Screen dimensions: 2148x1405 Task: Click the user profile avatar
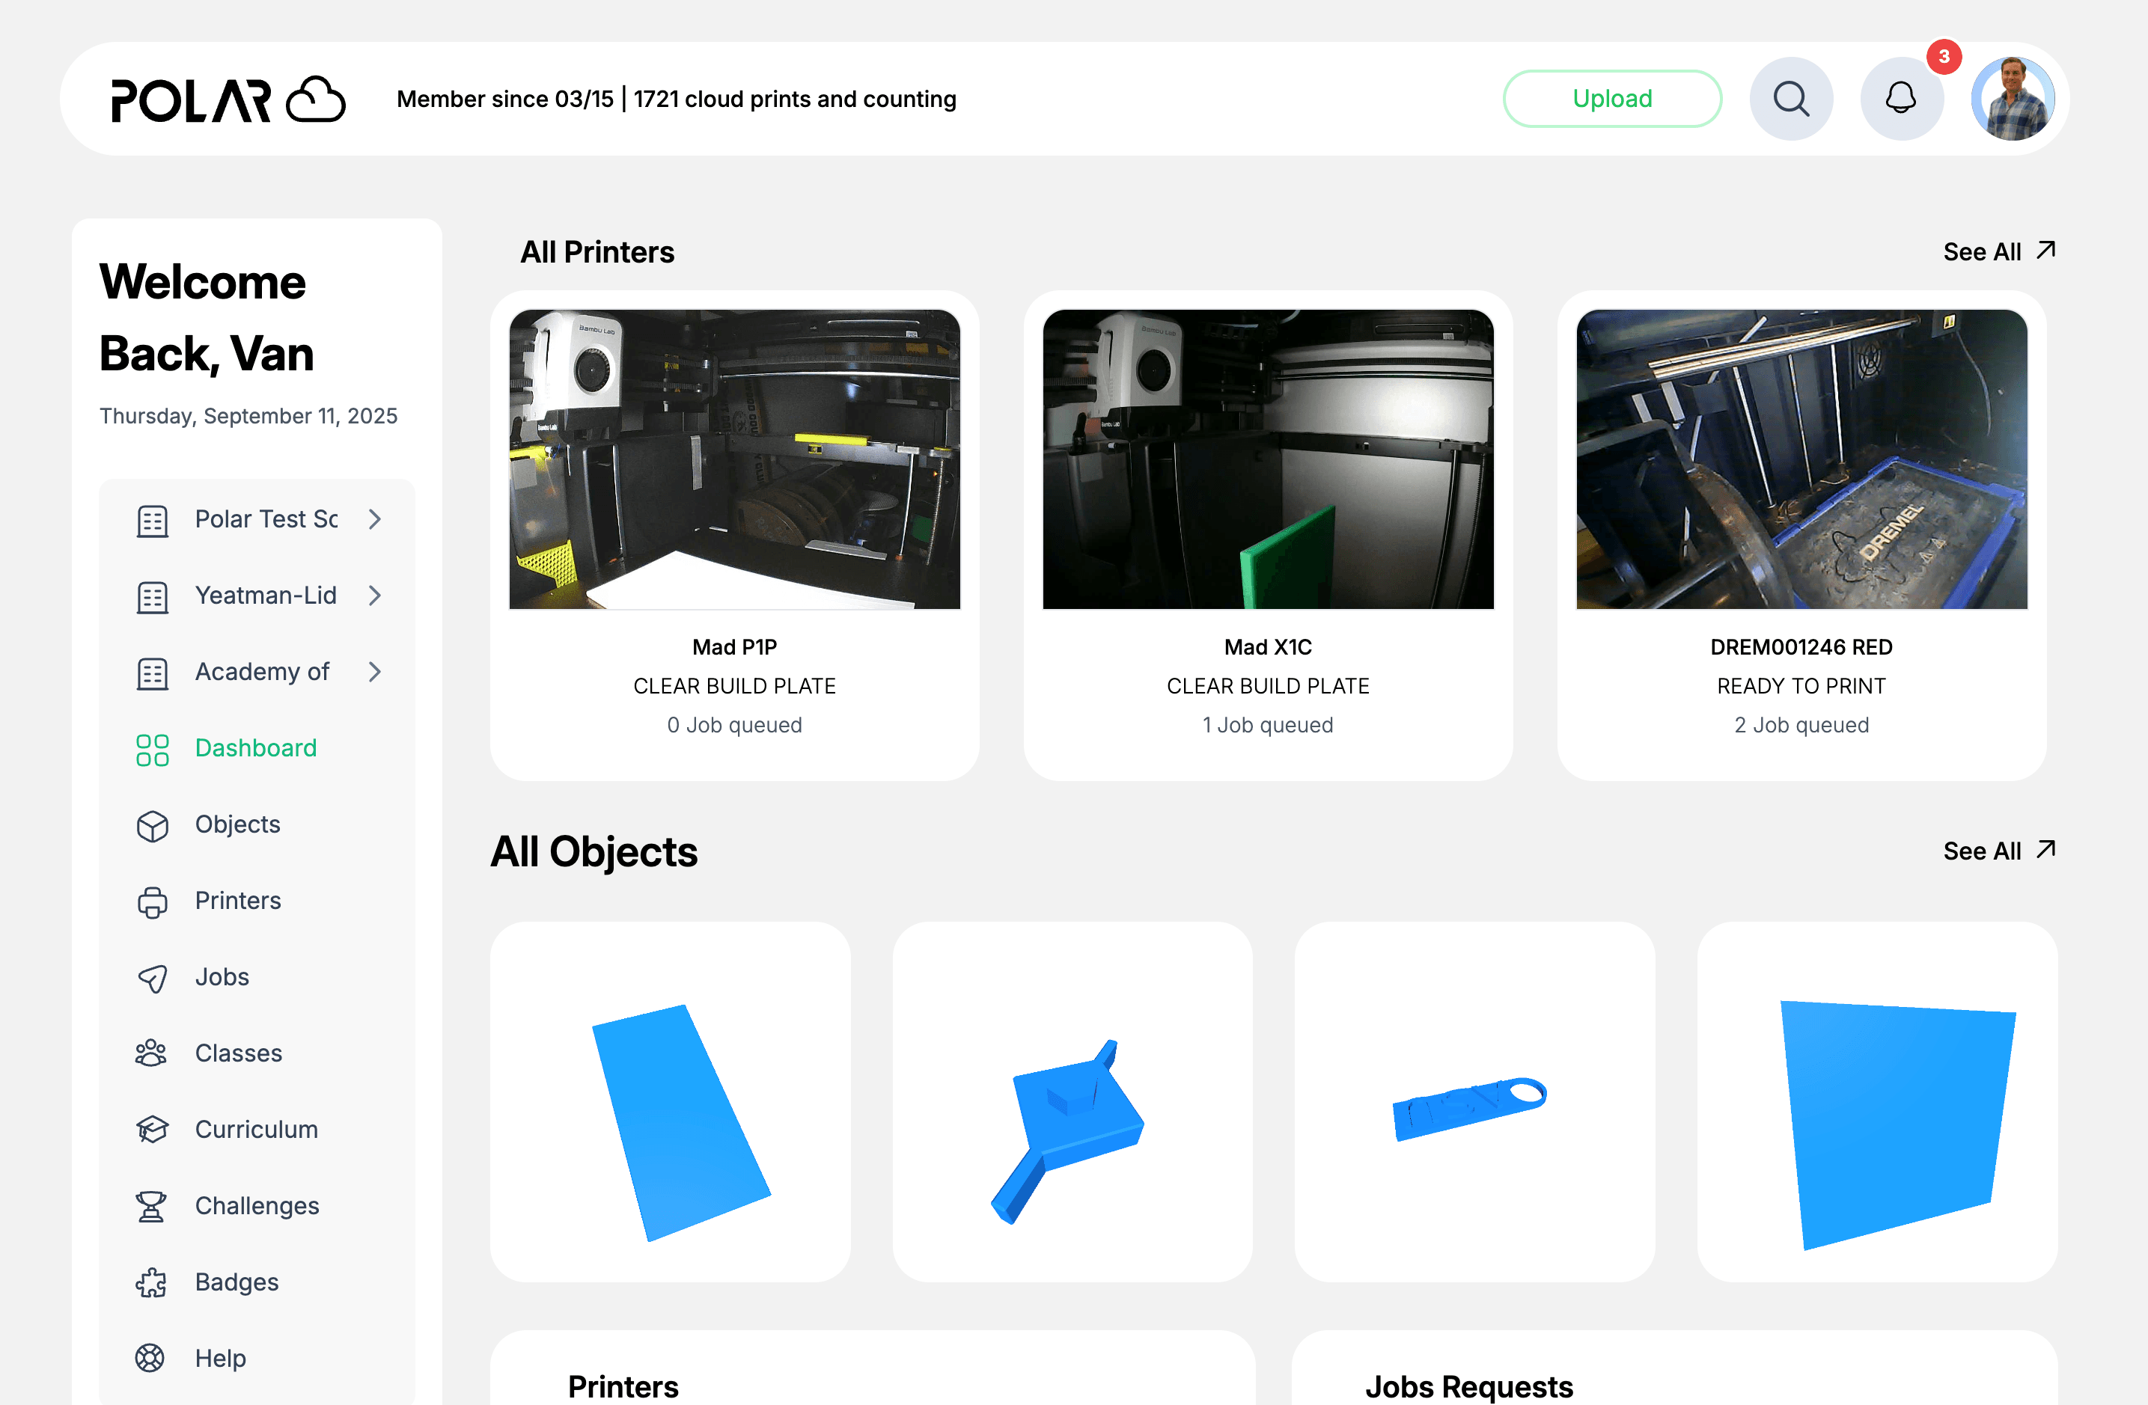click(x=2013, y=100)
